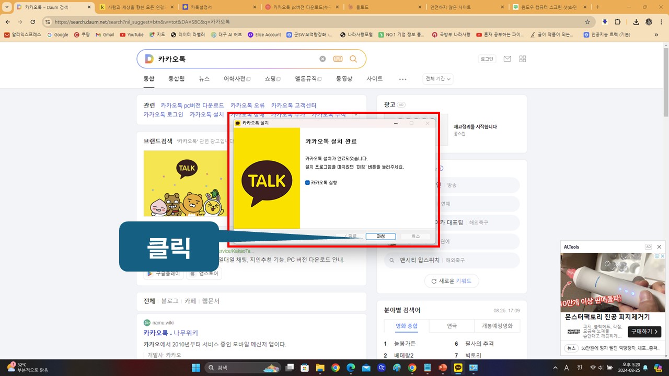669x376 pixels.
Task: Click the 앱스토어 button
Action: pos(204,273)
